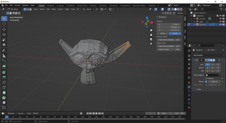Image resolution: width=226 pixels, height=123 pixels.
Task: Toggle camera view in the viewport
Action: [x=151, y=39]
